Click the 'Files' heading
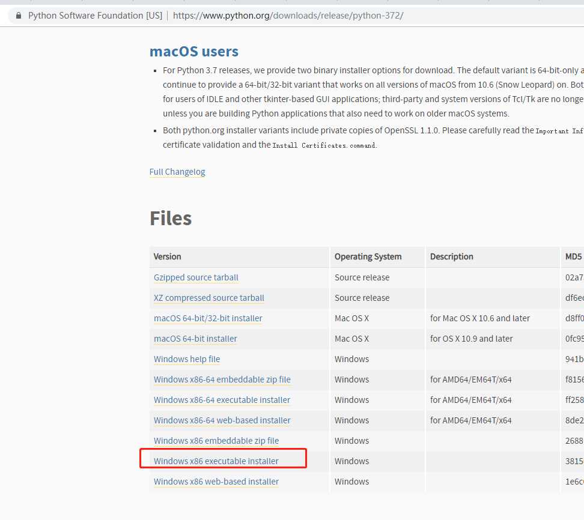The width and height of the screenshot is (584, 520). click(x=171, y=218)
